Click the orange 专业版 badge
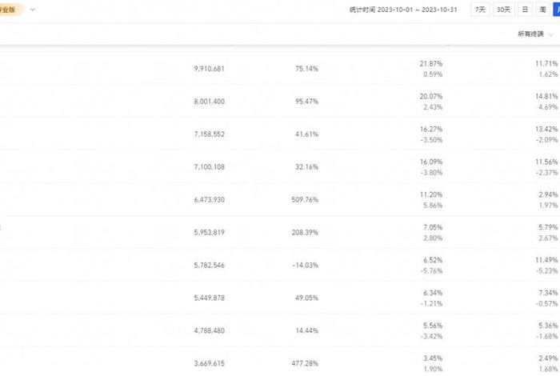This screenshot has width=560, height=376. (x=10, y=10)
